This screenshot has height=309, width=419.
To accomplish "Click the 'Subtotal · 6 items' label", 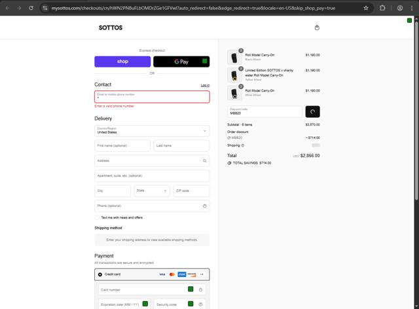I will pos(240,125).
